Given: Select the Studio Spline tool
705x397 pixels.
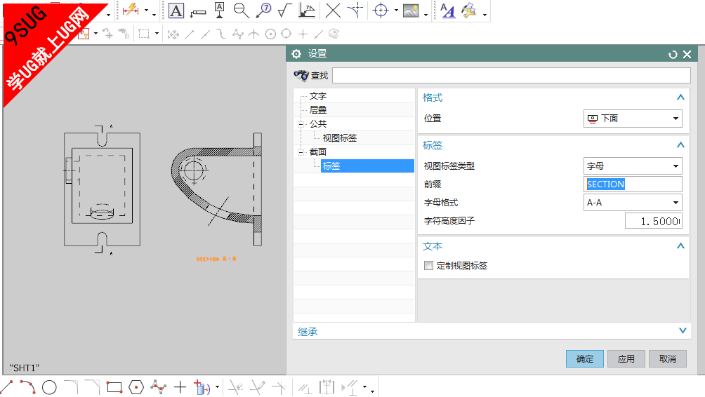Looking at the screenshot, I should click(x=158, y=386).
